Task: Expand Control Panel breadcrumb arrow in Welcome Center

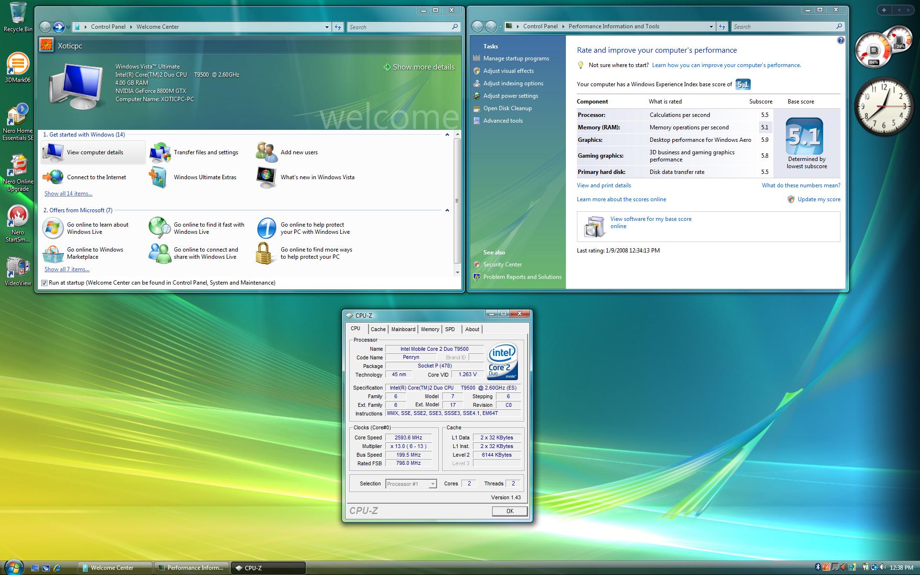Action: 131,27
